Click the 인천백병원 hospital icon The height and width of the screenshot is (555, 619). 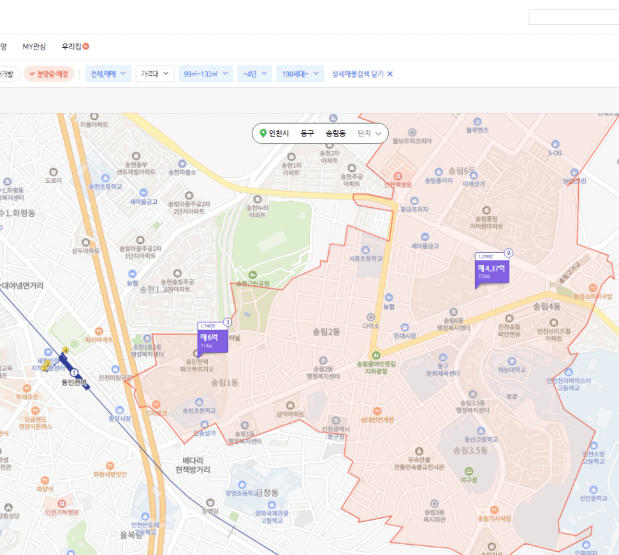click(x=397, y=175)
